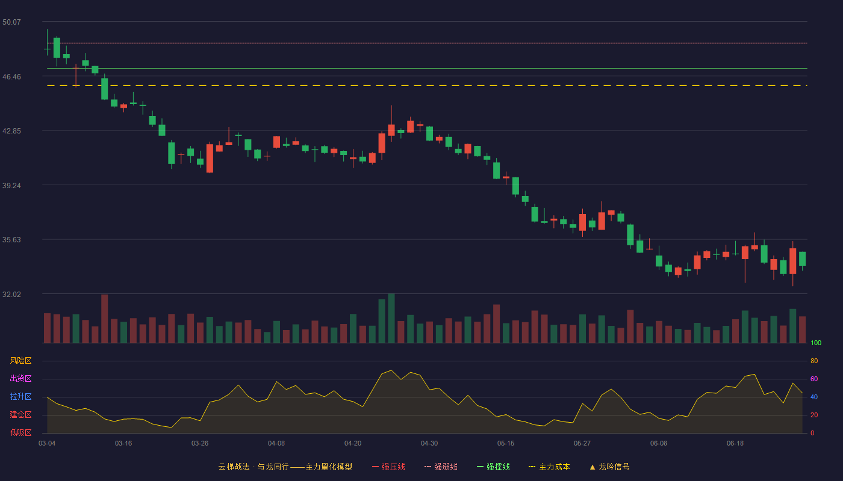Click the green 100 indicator scale value
Viewport: 843px width, 481px height.
coord(816,343)
